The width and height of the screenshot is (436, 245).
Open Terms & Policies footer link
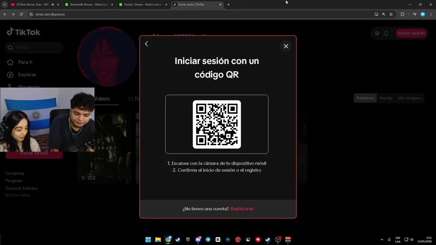click(x=21, y=188)
